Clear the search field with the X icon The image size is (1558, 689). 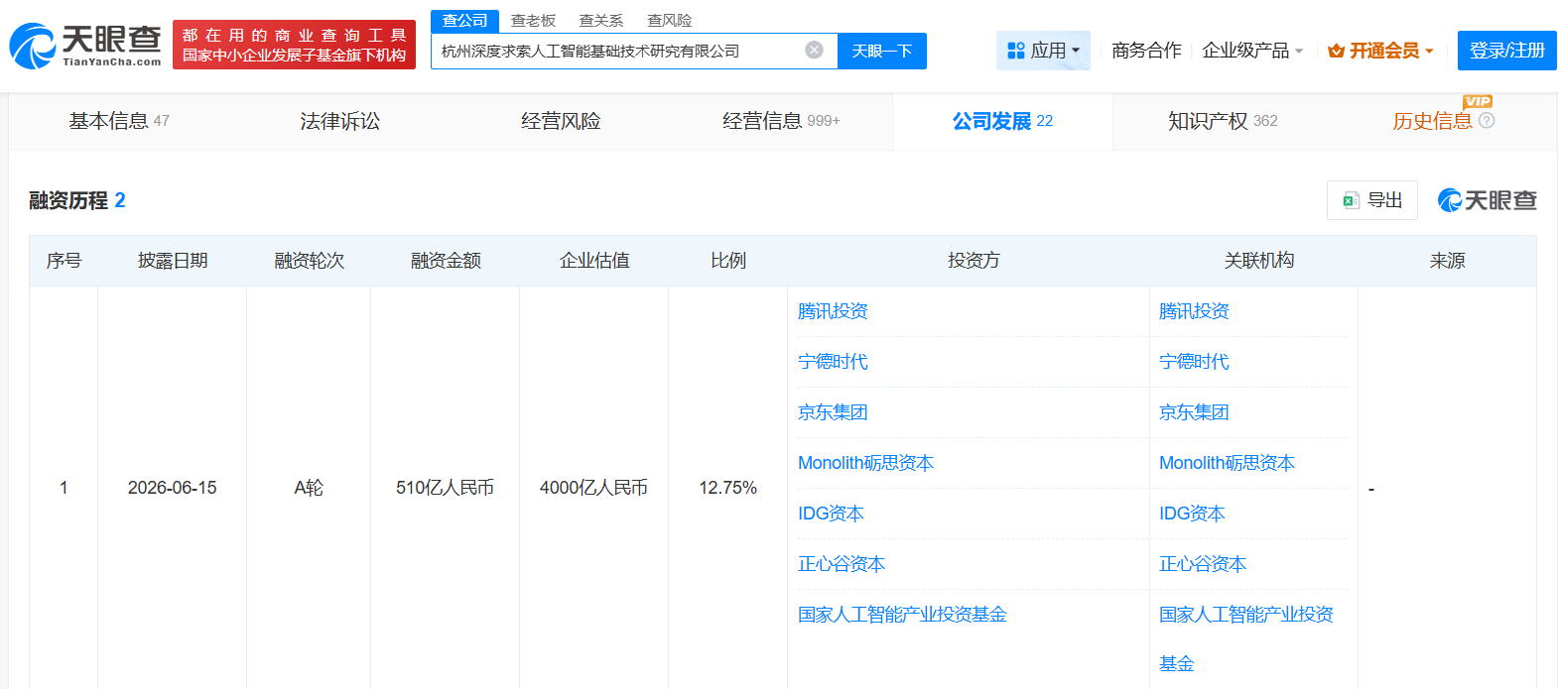(814, 50)
